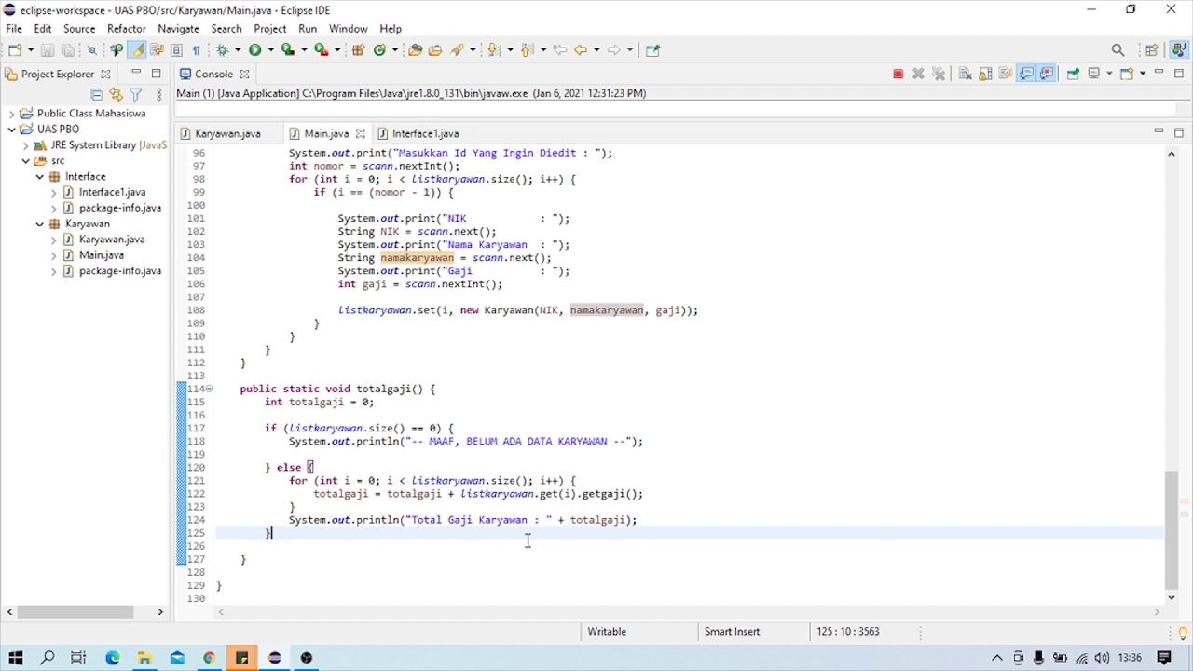Click the Last Edit Location icon
The height and width of the screenshot is (671, 1193).
[x=560, y=49]
